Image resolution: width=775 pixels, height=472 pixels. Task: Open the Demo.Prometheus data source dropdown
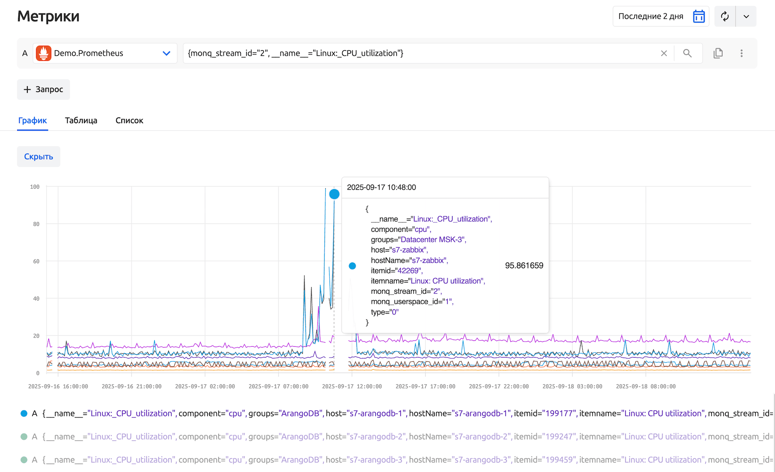[166, 53]
